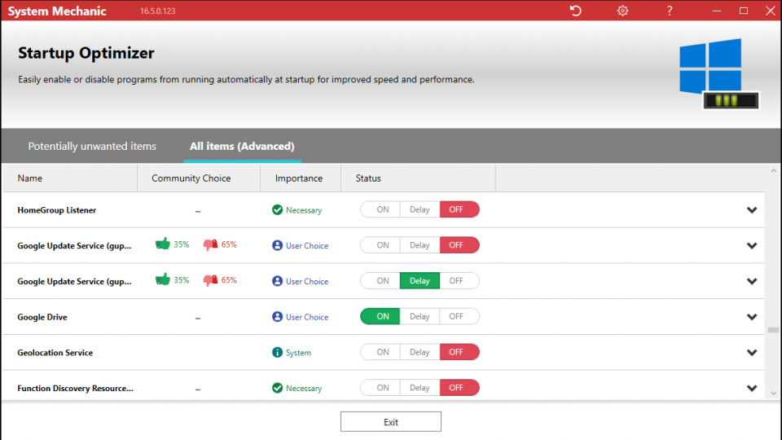Screen dimensions: 782x440
Task: Click thumbs-up icon on second Google Update Service
Action: pyautogui.click(x=163, y=279)
